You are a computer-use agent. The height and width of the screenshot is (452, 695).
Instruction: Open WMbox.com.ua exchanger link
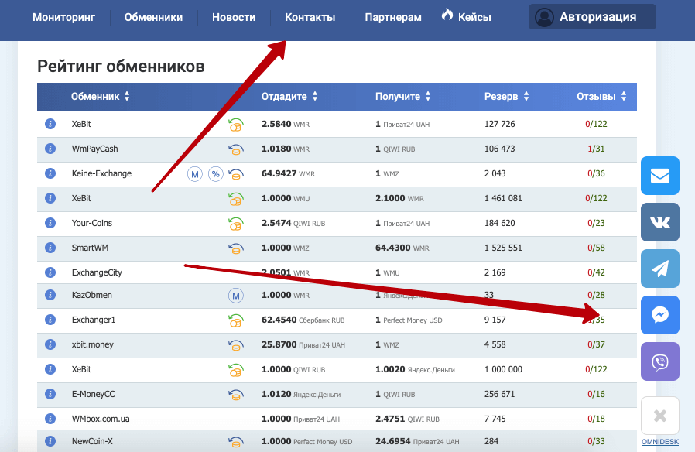pos(101,419)
